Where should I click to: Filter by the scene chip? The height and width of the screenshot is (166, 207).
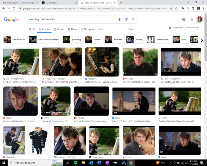click(x=94, y=40)
